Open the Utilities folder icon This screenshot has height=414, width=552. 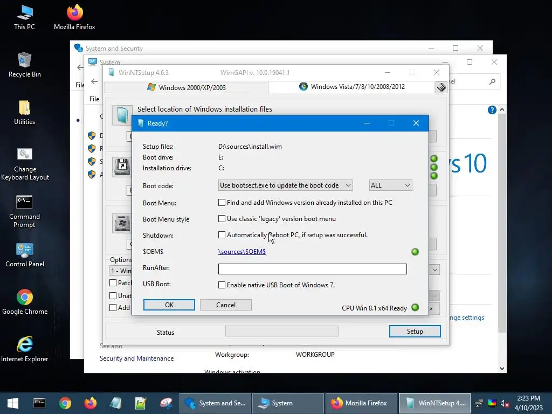tap(25, 113)
